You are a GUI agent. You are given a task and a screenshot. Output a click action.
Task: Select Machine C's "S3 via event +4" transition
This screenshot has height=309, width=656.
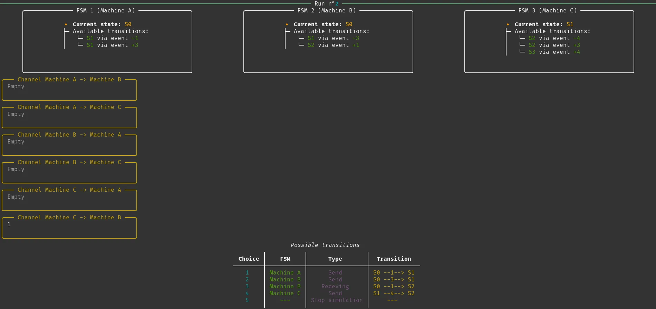click(x=554, y=52)
